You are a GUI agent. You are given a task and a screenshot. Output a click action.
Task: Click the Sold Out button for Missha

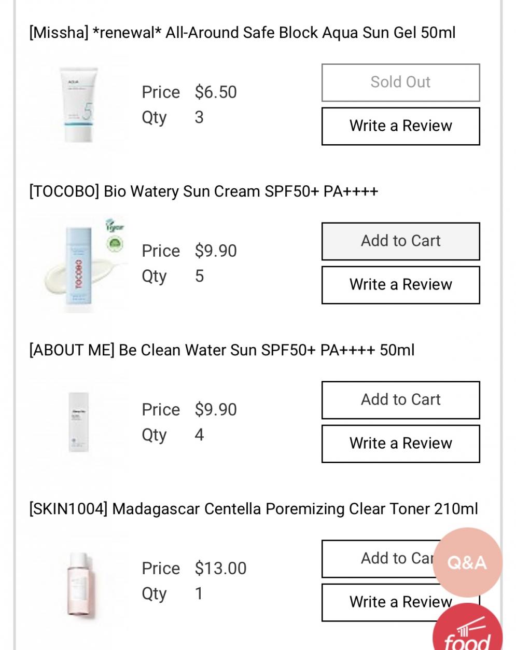pyautogui.click(x=400, y=82)
